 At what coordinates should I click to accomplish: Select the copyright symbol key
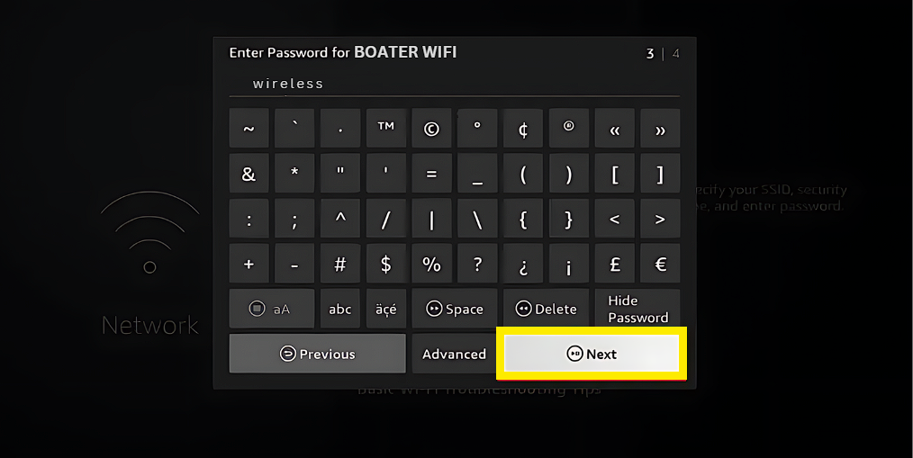tap(431, 128)
